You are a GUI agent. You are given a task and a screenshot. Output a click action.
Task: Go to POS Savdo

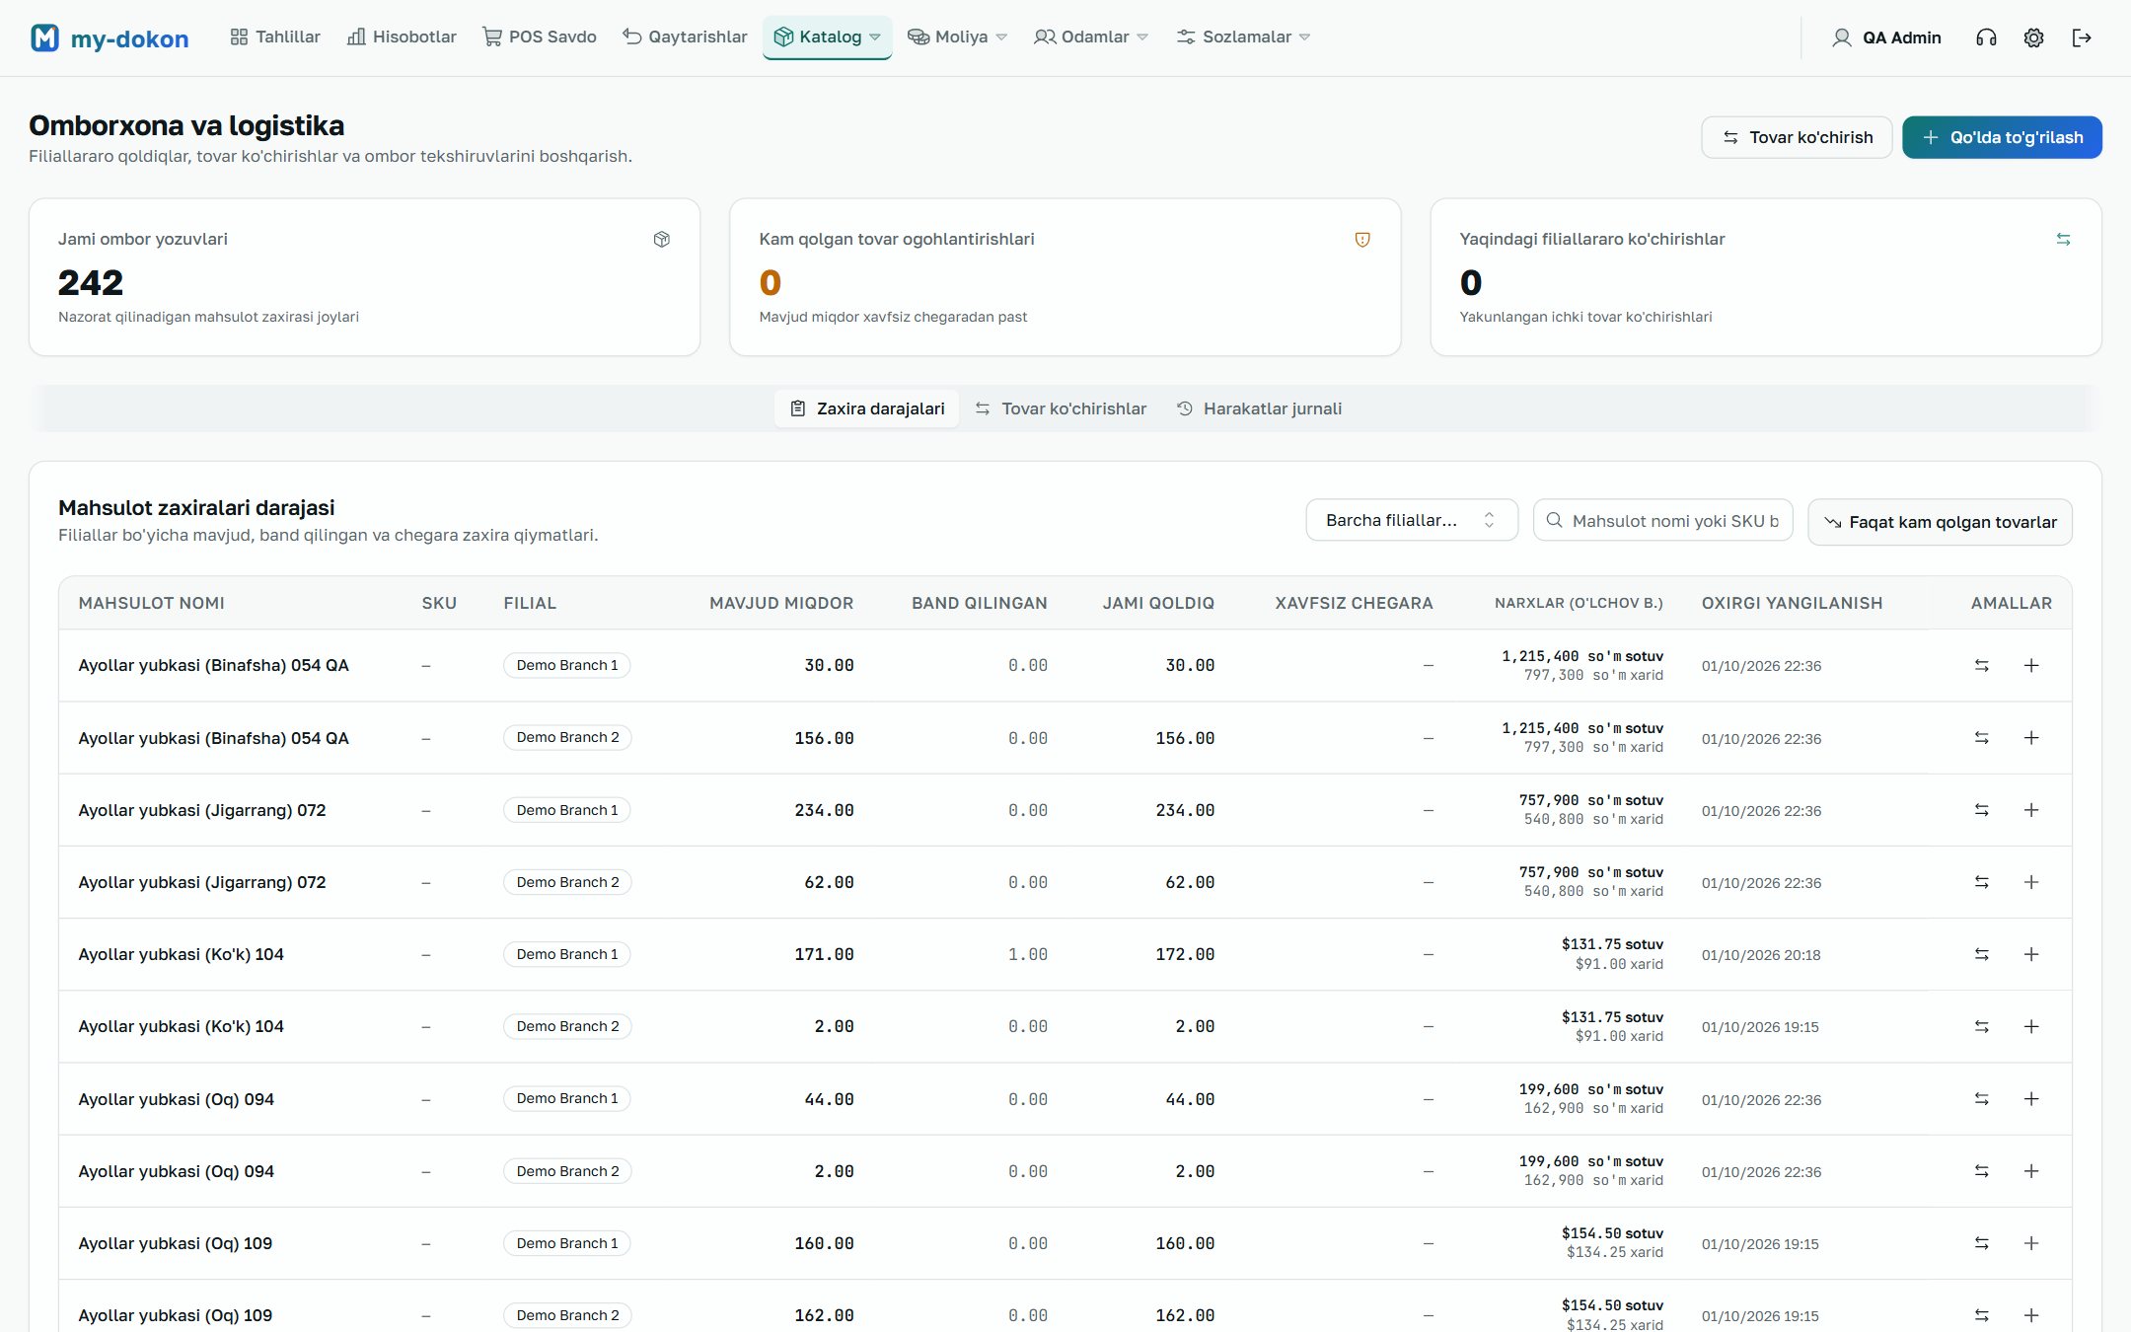click(x=539, y=37)
